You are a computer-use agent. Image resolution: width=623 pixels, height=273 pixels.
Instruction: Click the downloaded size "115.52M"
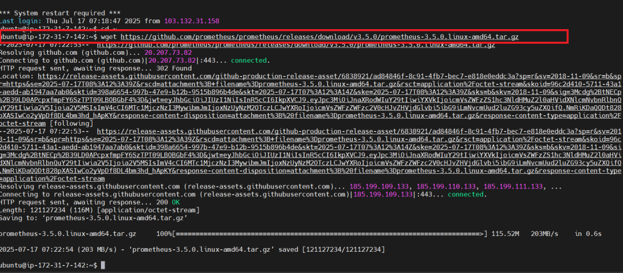tap(506, 233)
